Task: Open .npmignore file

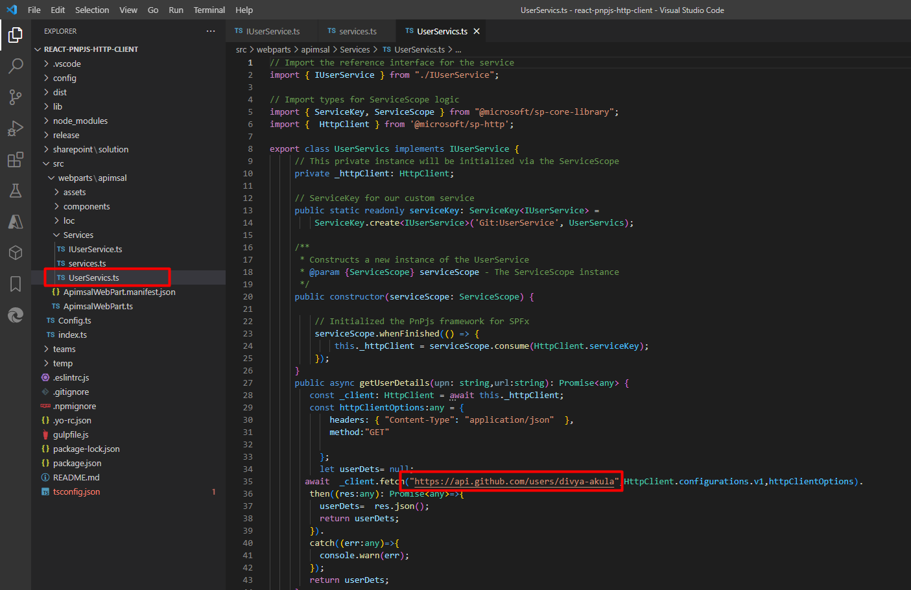Action: pos(128,406)
